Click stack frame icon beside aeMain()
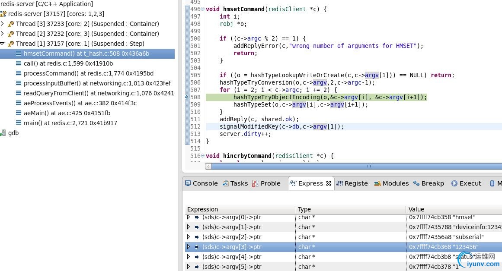 pos(19,113)
